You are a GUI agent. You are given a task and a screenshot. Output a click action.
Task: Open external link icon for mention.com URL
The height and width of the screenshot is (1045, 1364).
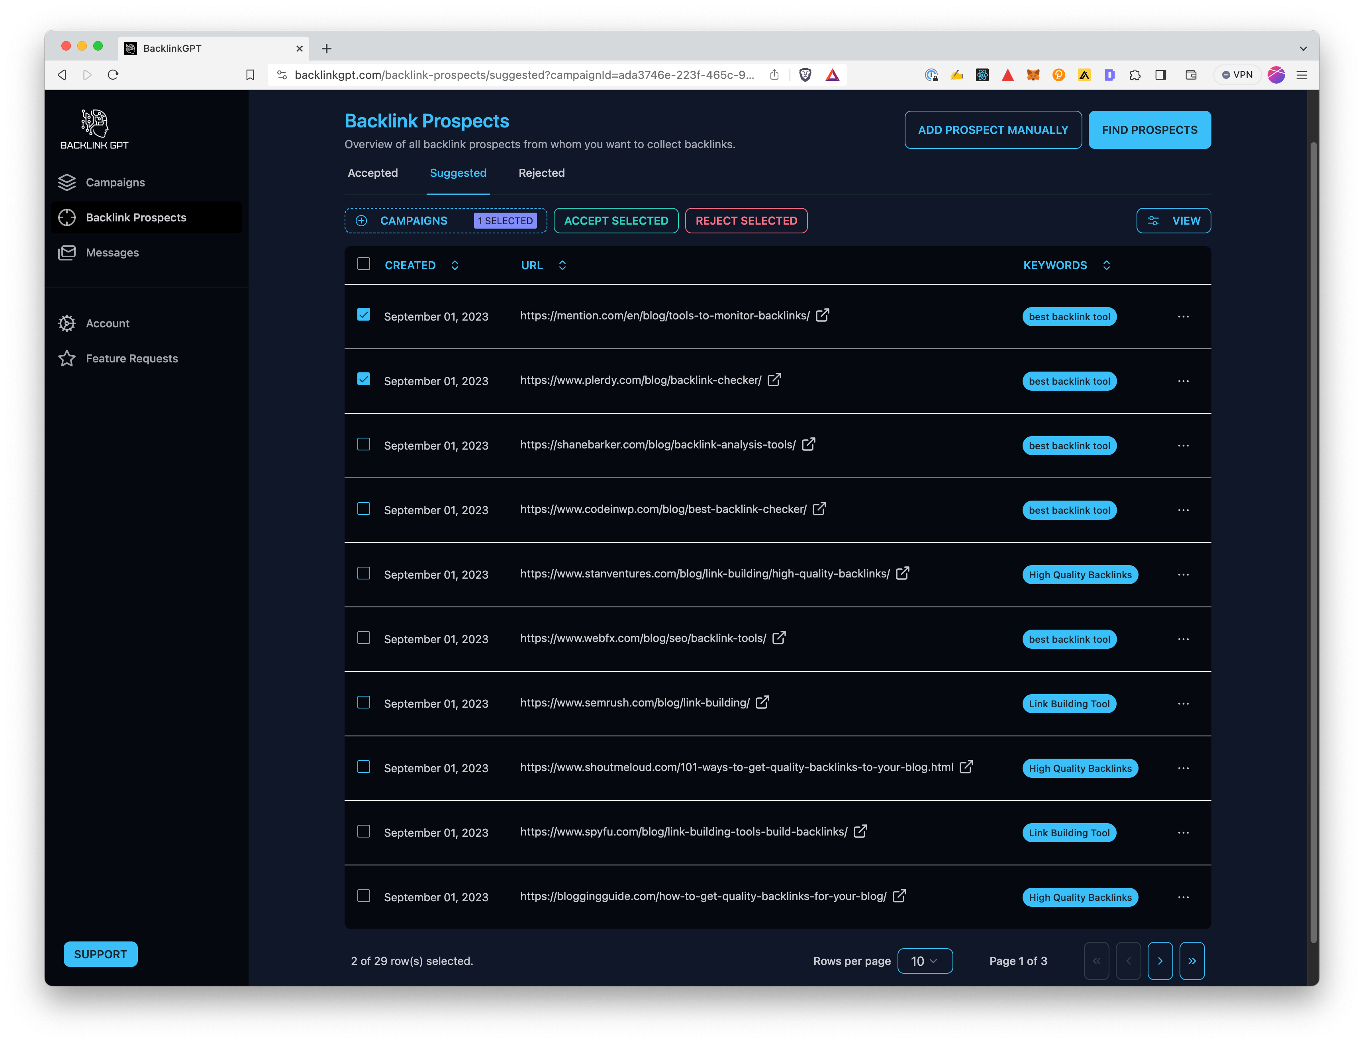[x=822, y=315]
